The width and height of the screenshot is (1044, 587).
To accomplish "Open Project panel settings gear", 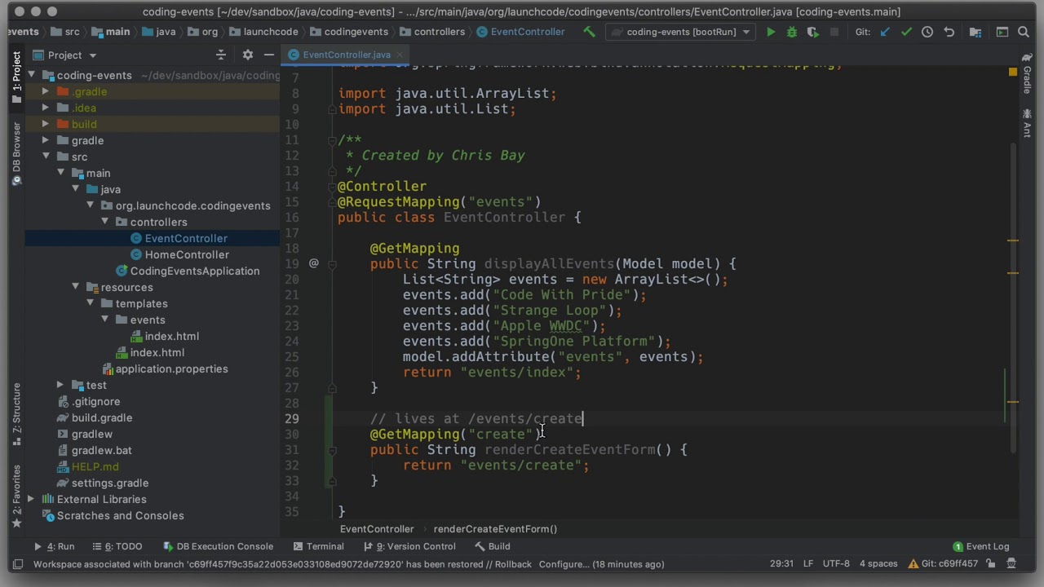I will 248,55.
